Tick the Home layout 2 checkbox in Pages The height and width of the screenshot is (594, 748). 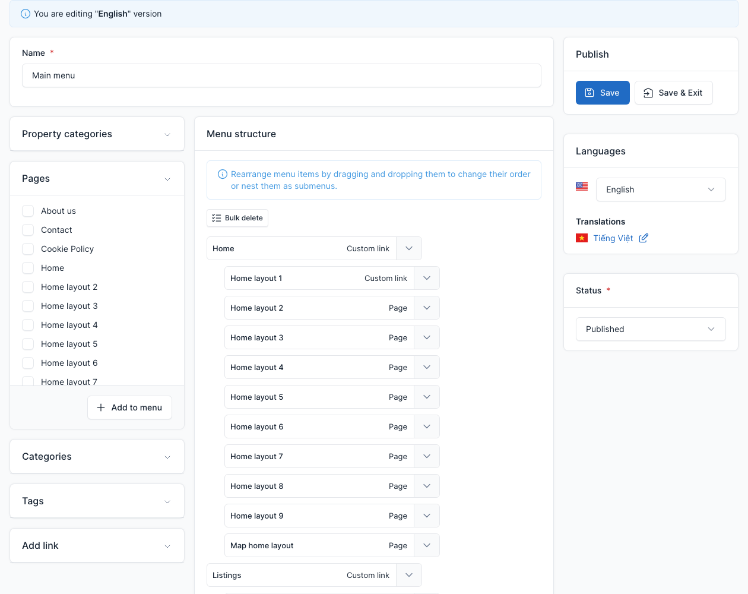(x=28, y=287)
